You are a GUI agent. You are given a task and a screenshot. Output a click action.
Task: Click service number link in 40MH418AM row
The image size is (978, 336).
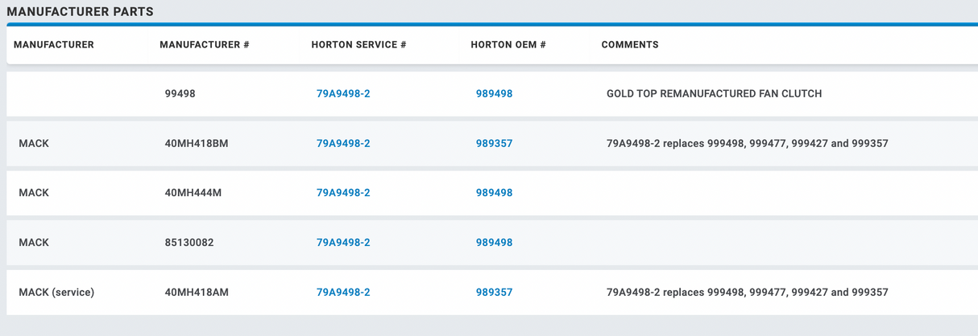(x=343, y=293)
